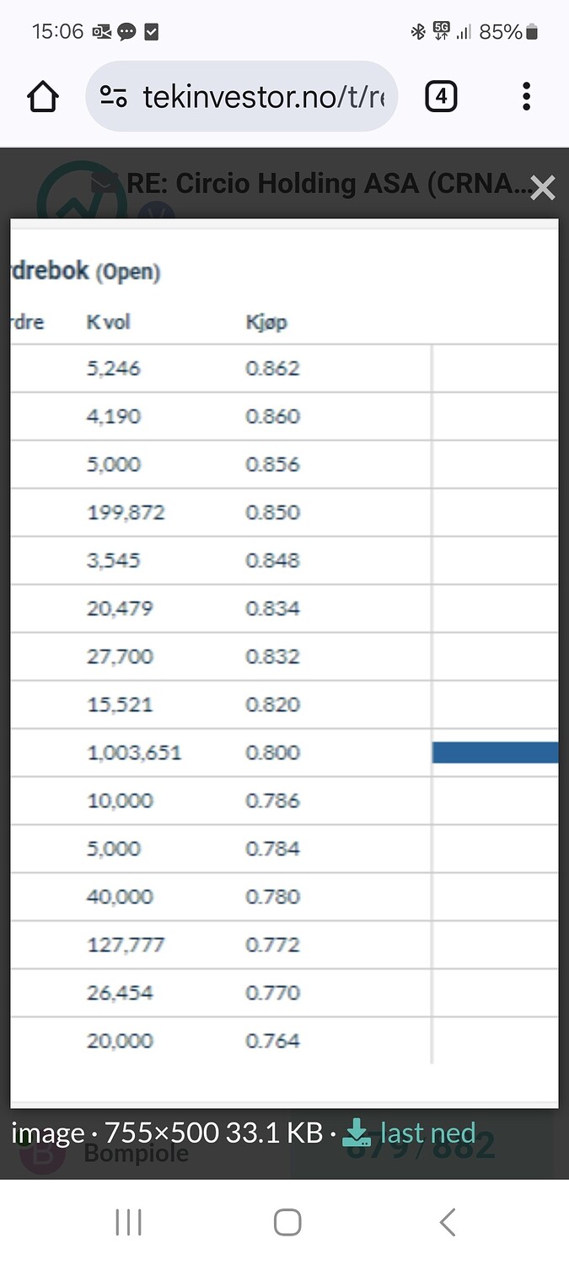The image size is (569, 1265).
Task: Click the 'last ned' download link
Action: point(427,1133)
